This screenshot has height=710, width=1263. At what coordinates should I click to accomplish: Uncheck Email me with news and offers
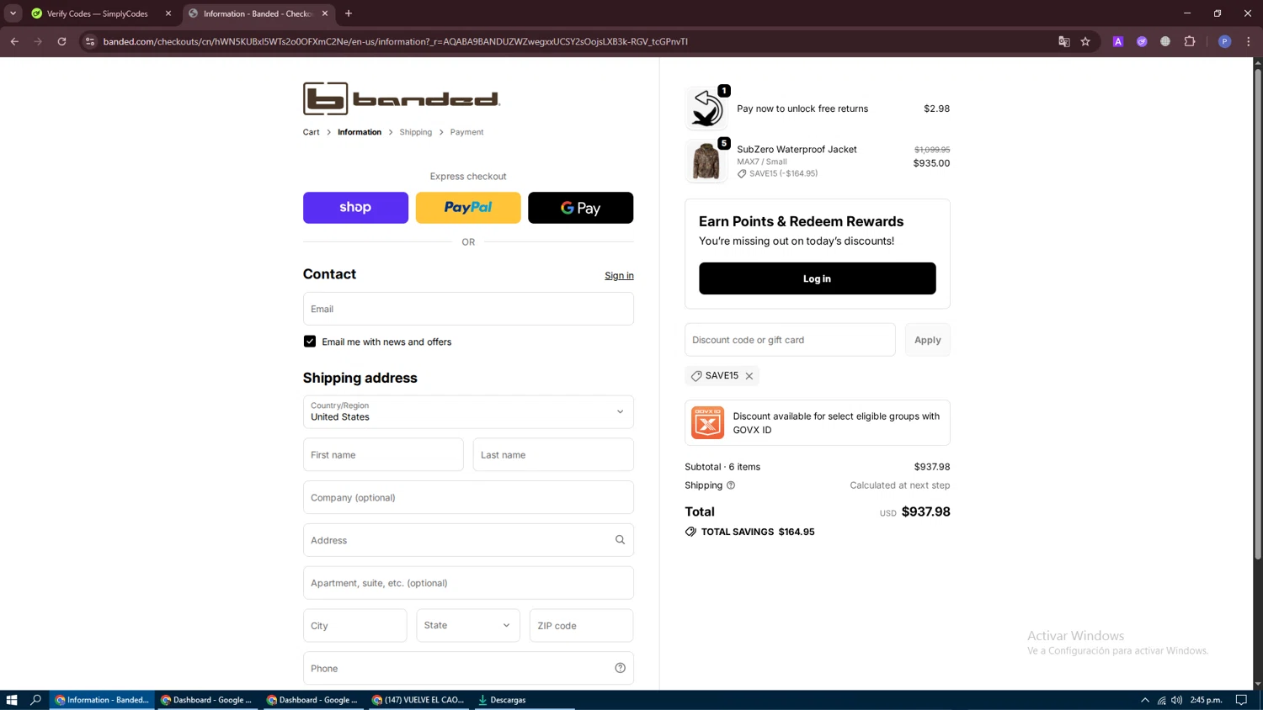(310, 342)
